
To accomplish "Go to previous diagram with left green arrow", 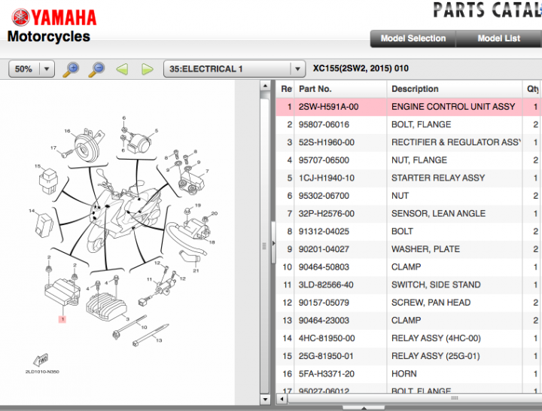I will [122, 69].
